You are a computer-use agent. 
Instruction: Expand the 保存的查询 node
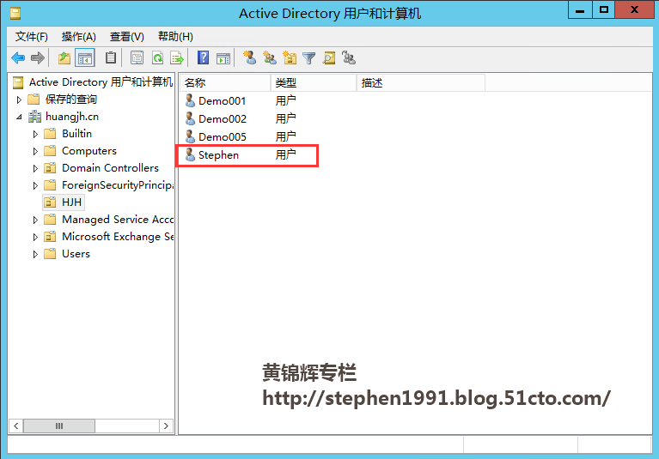19,100
